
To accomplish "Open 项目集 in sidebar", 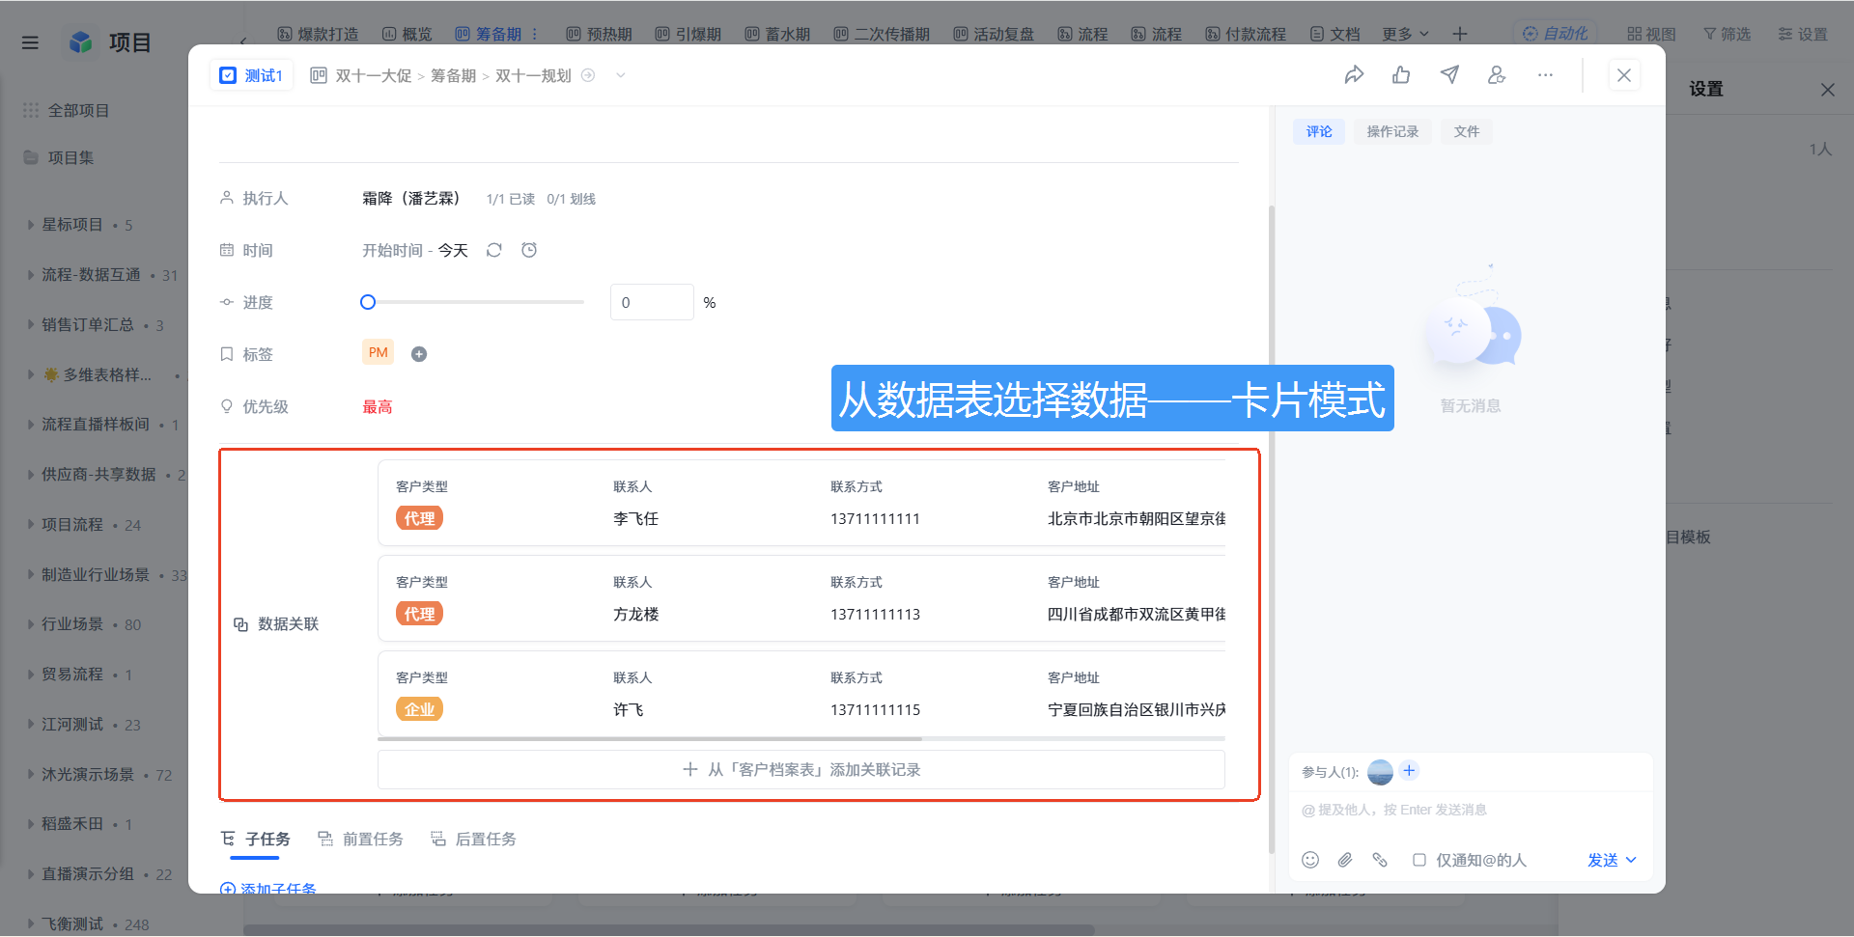I will tap(59, 157).
